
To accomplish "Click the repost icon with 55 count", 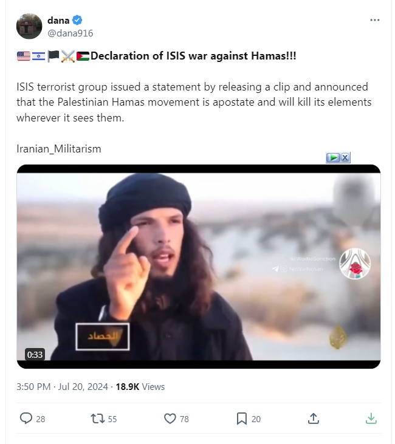I will 97,418.
